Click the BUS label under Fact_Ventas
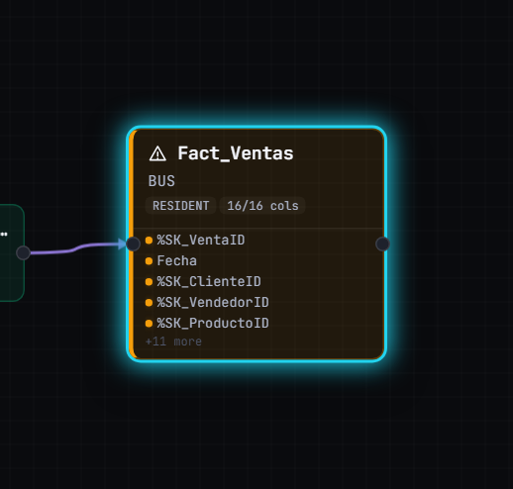Image resolution: width=513 pixels, height=489 pixels. tap(161, 181)
